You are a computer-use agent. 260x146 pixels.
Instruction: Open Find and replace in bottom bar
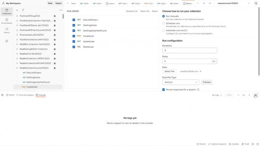click(25, 95)
